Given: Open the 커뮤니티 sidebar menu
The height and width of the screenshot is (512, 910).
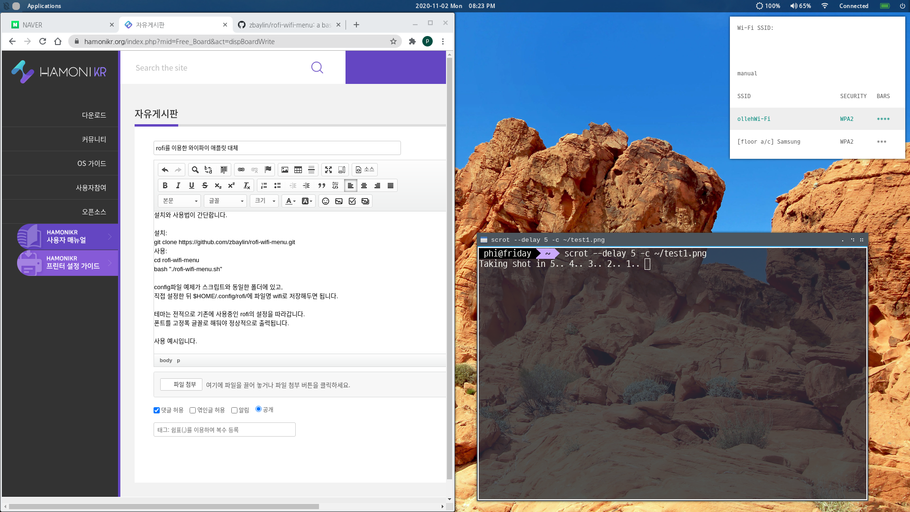Looking at the screenshot, I should 94,139.
